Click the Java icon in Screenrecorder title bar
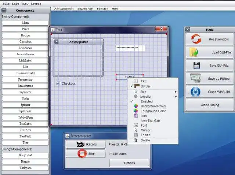The width and height of the screenshot is (235, 175). [x=68, y=136]
